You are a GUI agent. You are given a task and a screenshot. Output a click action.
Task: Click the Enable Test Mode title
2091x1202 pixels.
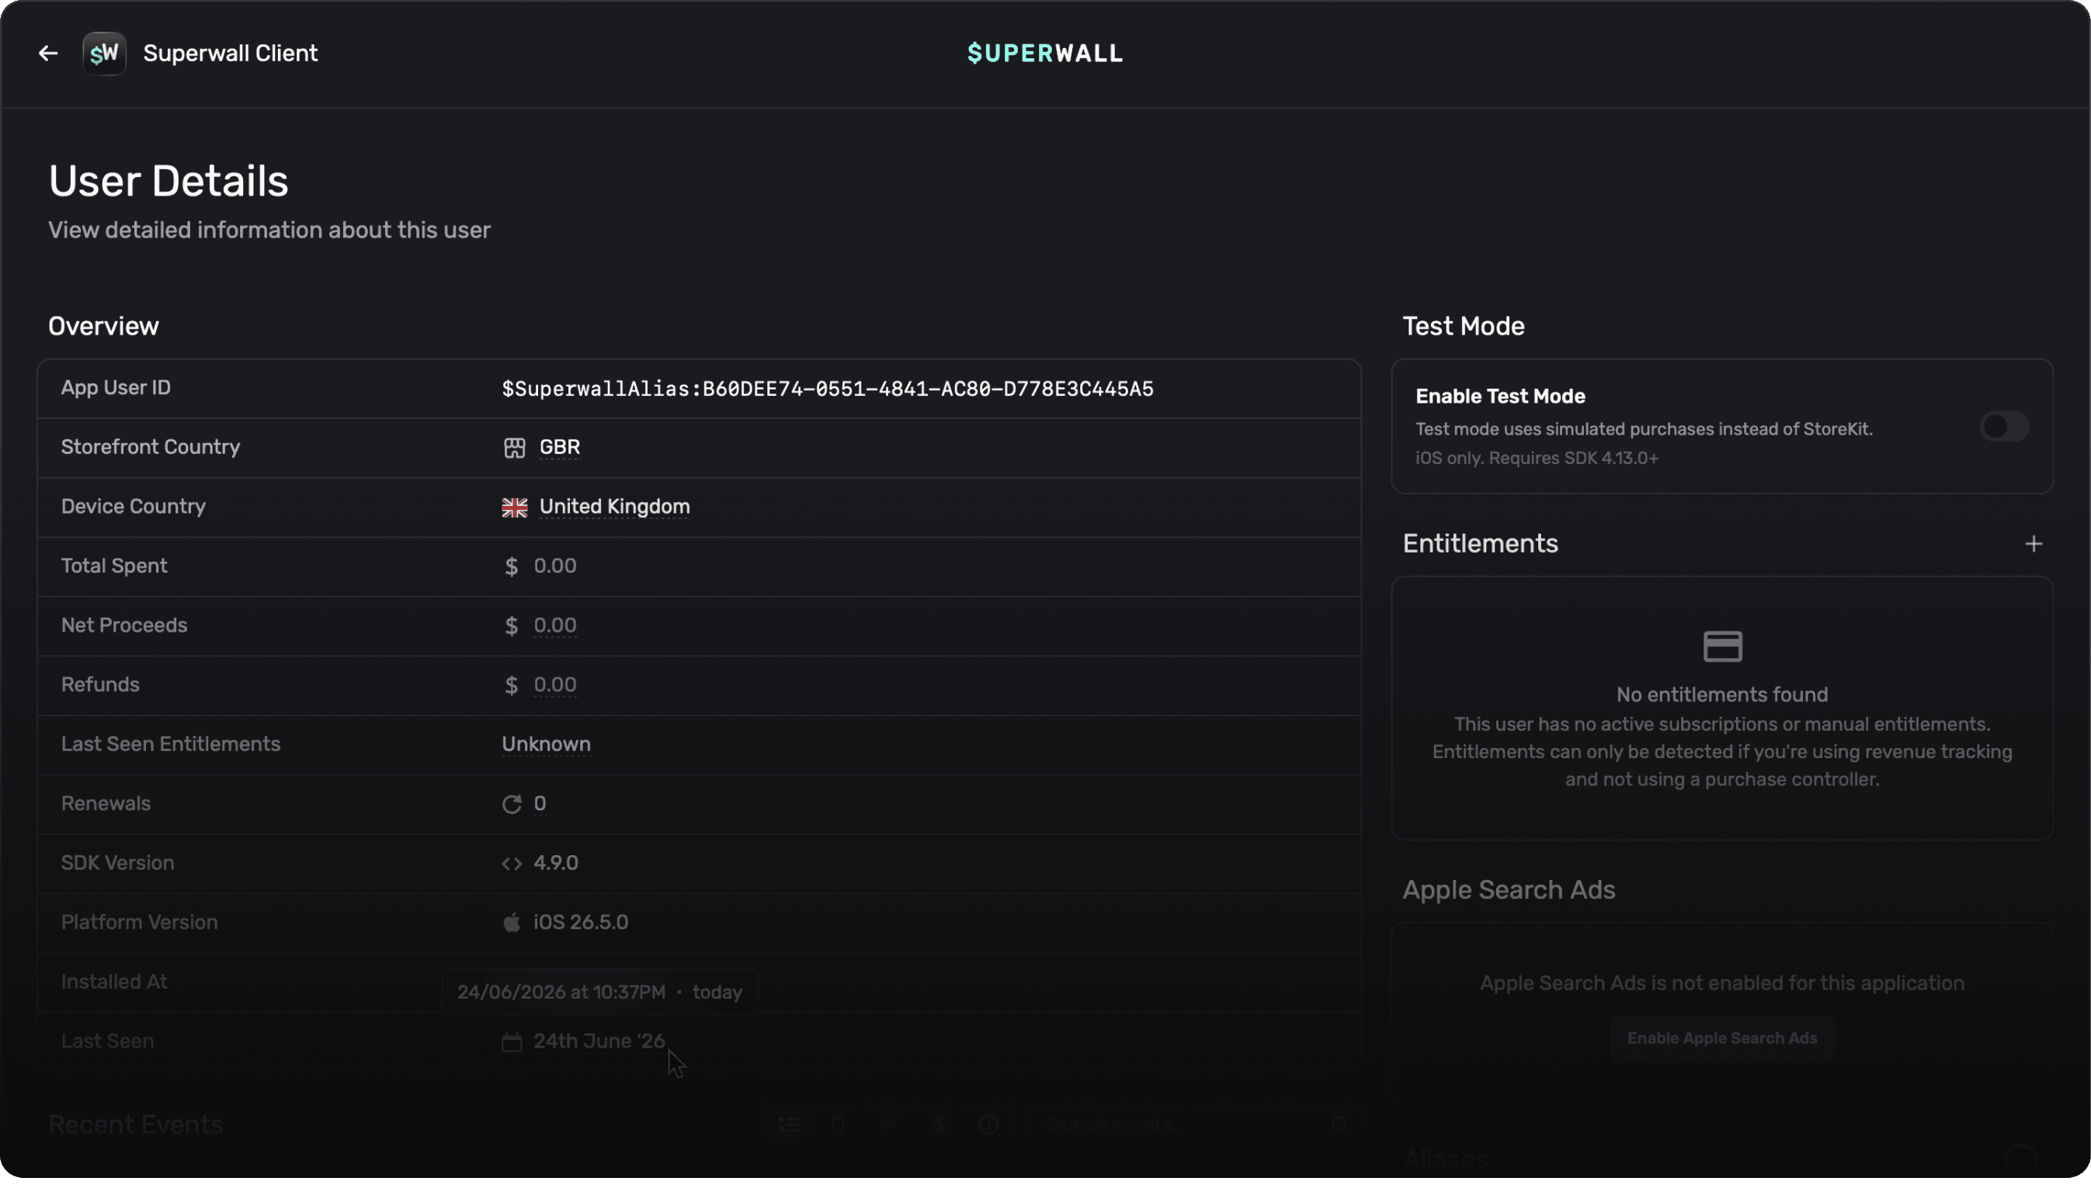pos(1499,397)
